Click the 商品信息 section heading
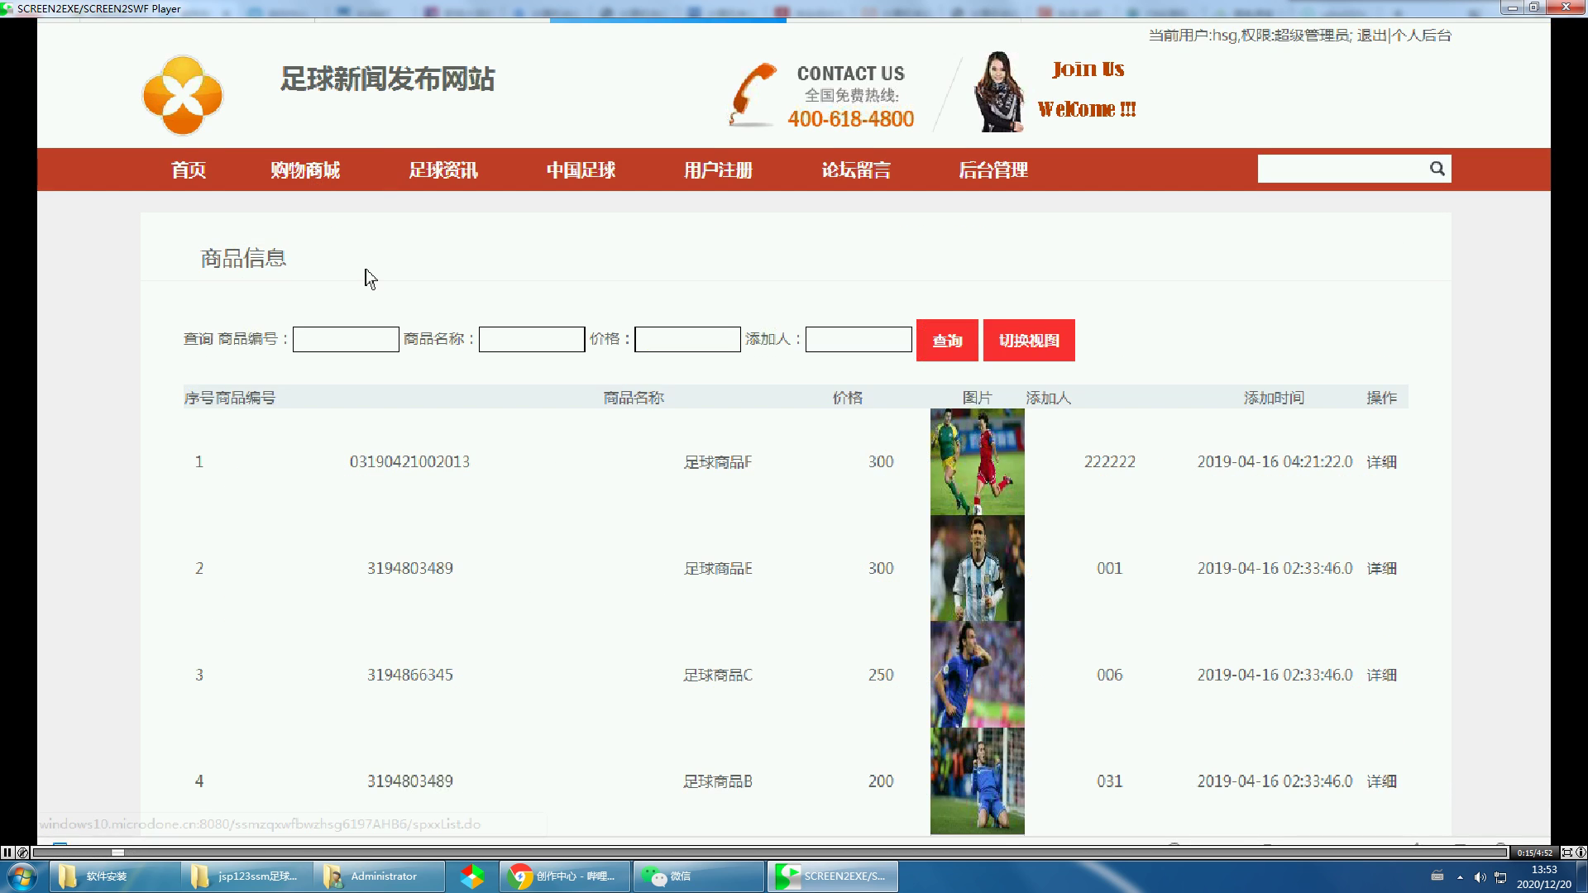This screenshot has width=1588, height=893. coord(243,259)
